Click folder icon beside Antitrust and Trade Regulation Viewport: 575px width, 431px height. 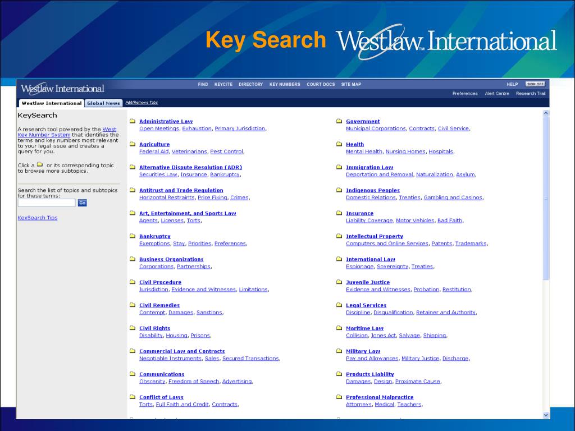(133, 190)
